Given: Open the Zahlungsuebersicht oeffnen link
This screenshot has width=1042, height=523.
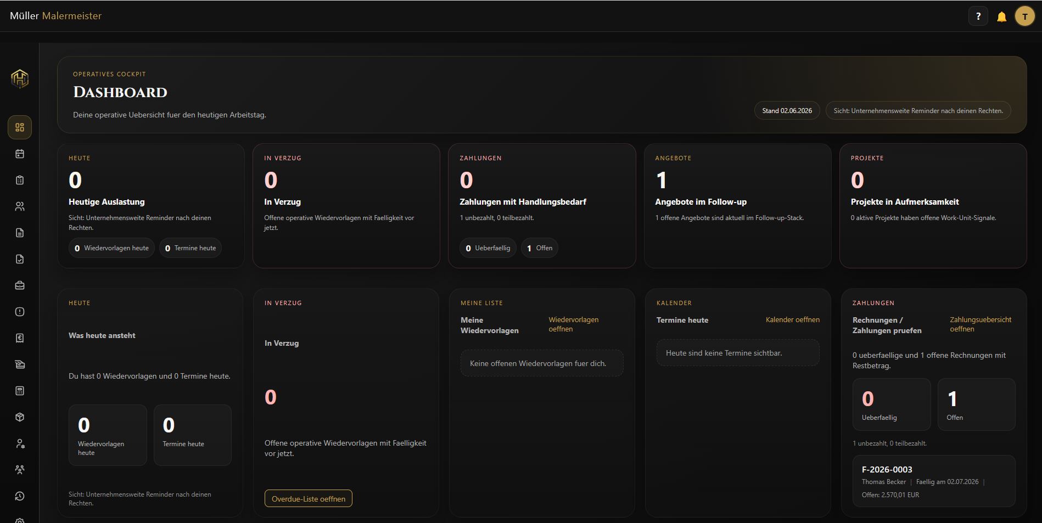Looking at the screenshot, I should coord(981,324).
